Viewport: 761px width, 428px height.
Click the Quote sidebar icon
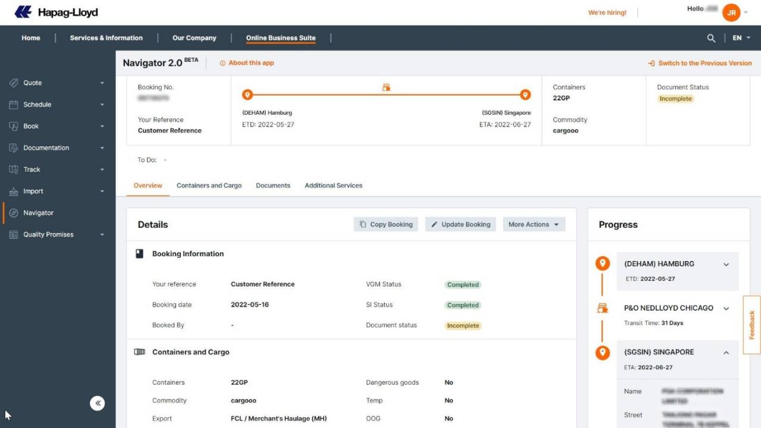[x=14, y=83]
